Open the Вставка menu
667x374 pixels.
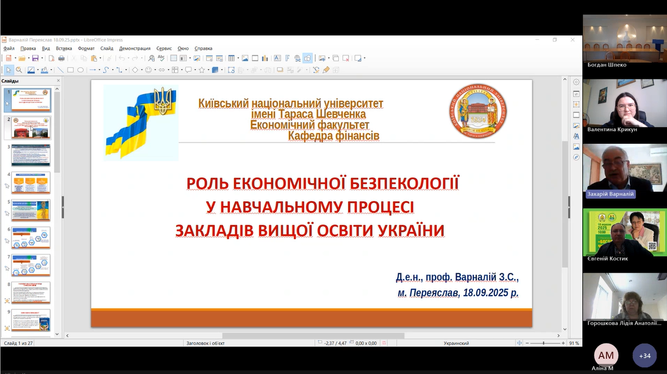click(64, 49)
